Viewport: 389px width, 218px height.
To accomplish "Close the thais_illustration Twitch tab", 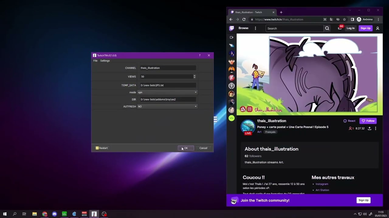I will pyautogui.click(x=274, y=12).
